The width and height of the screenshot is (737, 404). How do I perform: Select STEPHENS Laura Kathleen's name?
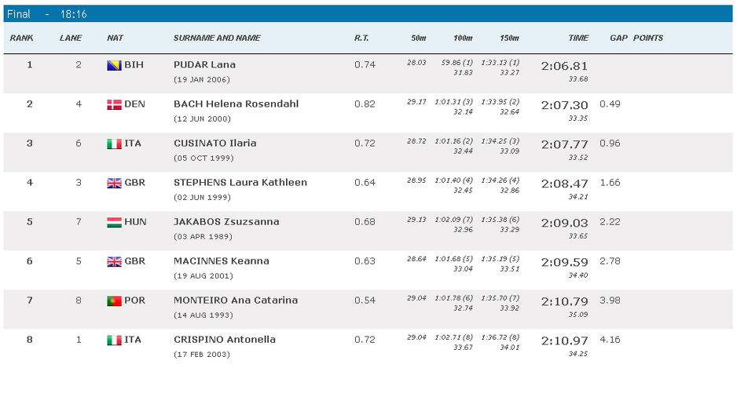click(240, 183)
